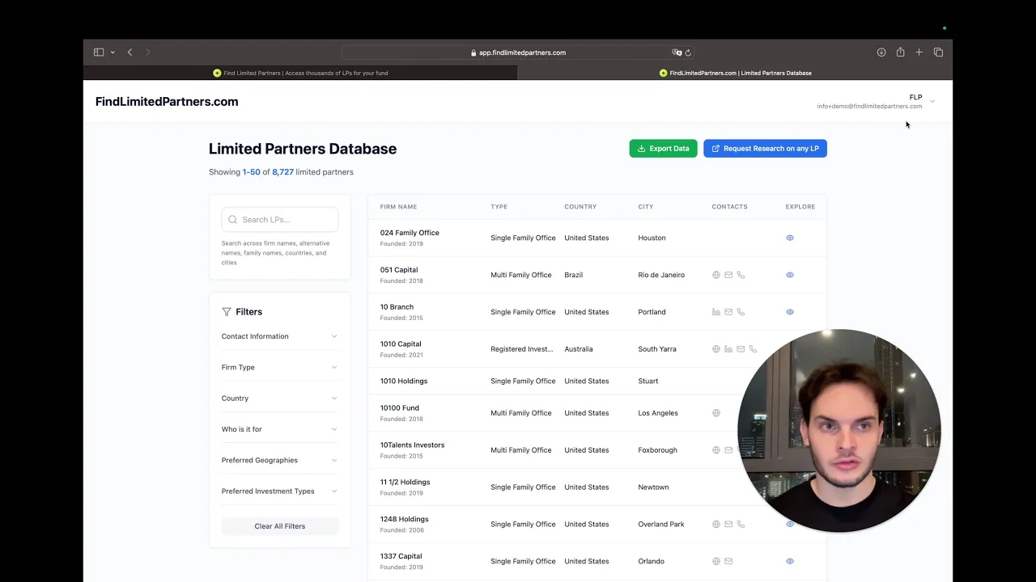Click the Export Data button
This screenshot has width=1036, height=582.
(x=663, y=149)
